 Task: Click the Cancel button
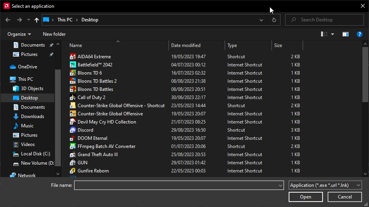click(x=345, y=197)
